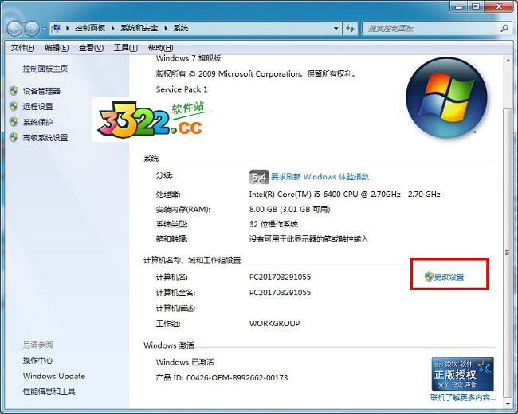
Task: Open the 文件(F) menu
Action: point(22,48)
